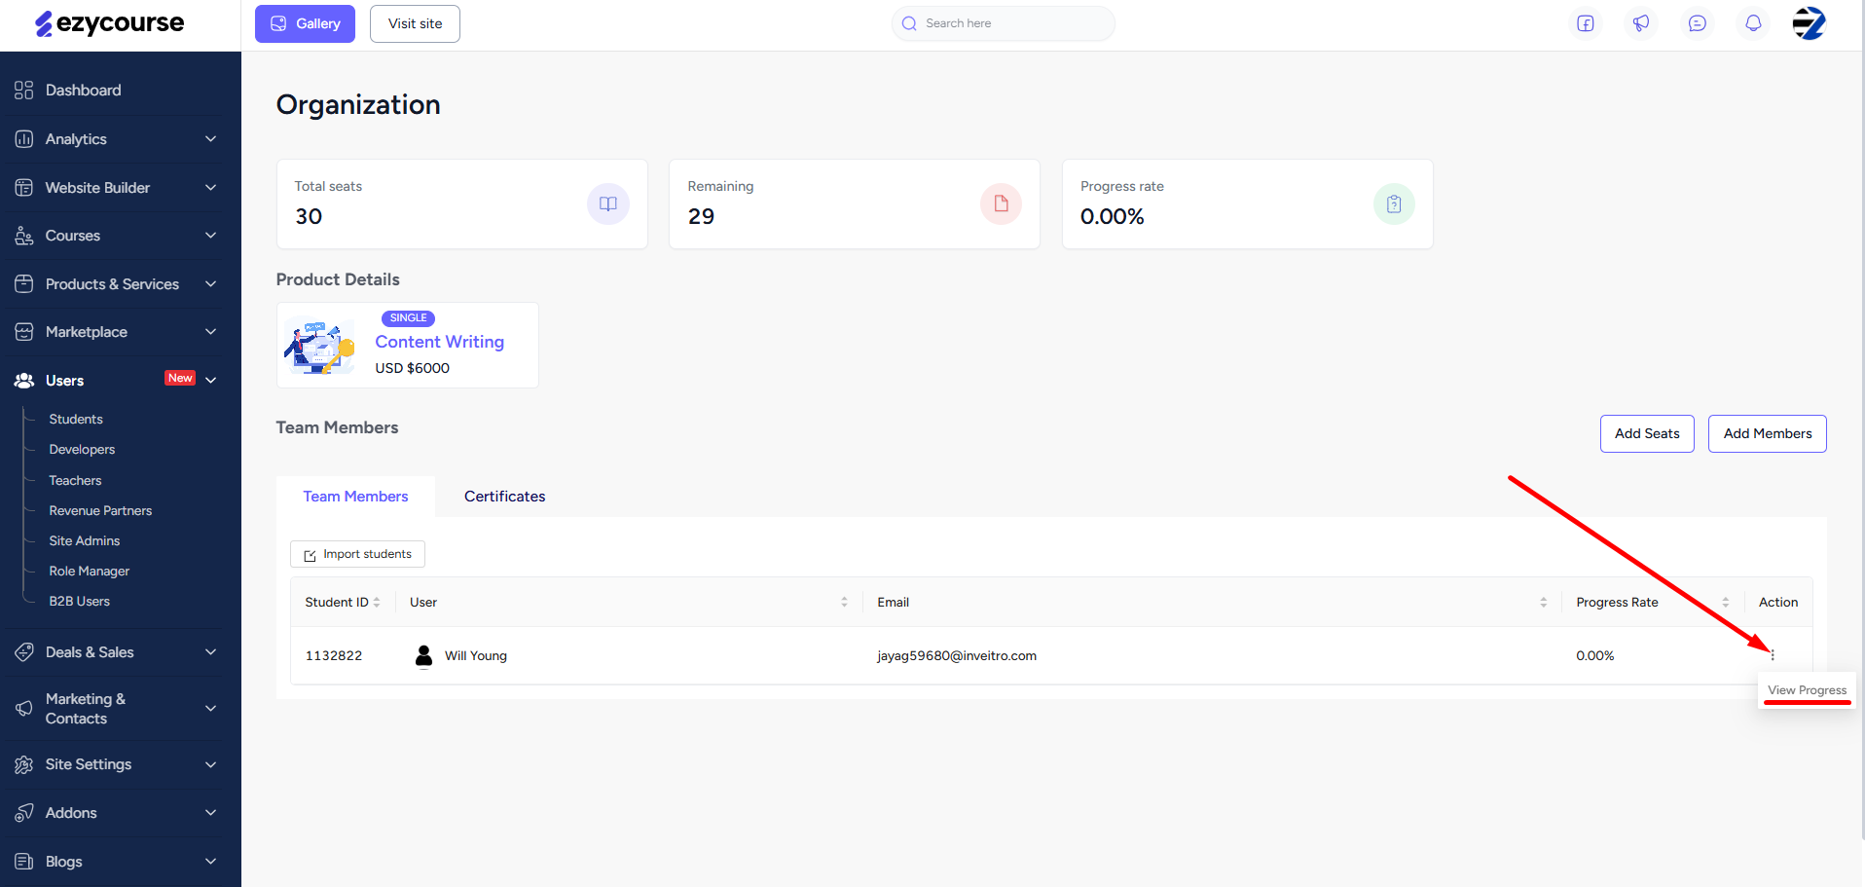This screenshot has height=887, width=1865.
Task: Focus the Search here field
Action: pos(1004,23)
